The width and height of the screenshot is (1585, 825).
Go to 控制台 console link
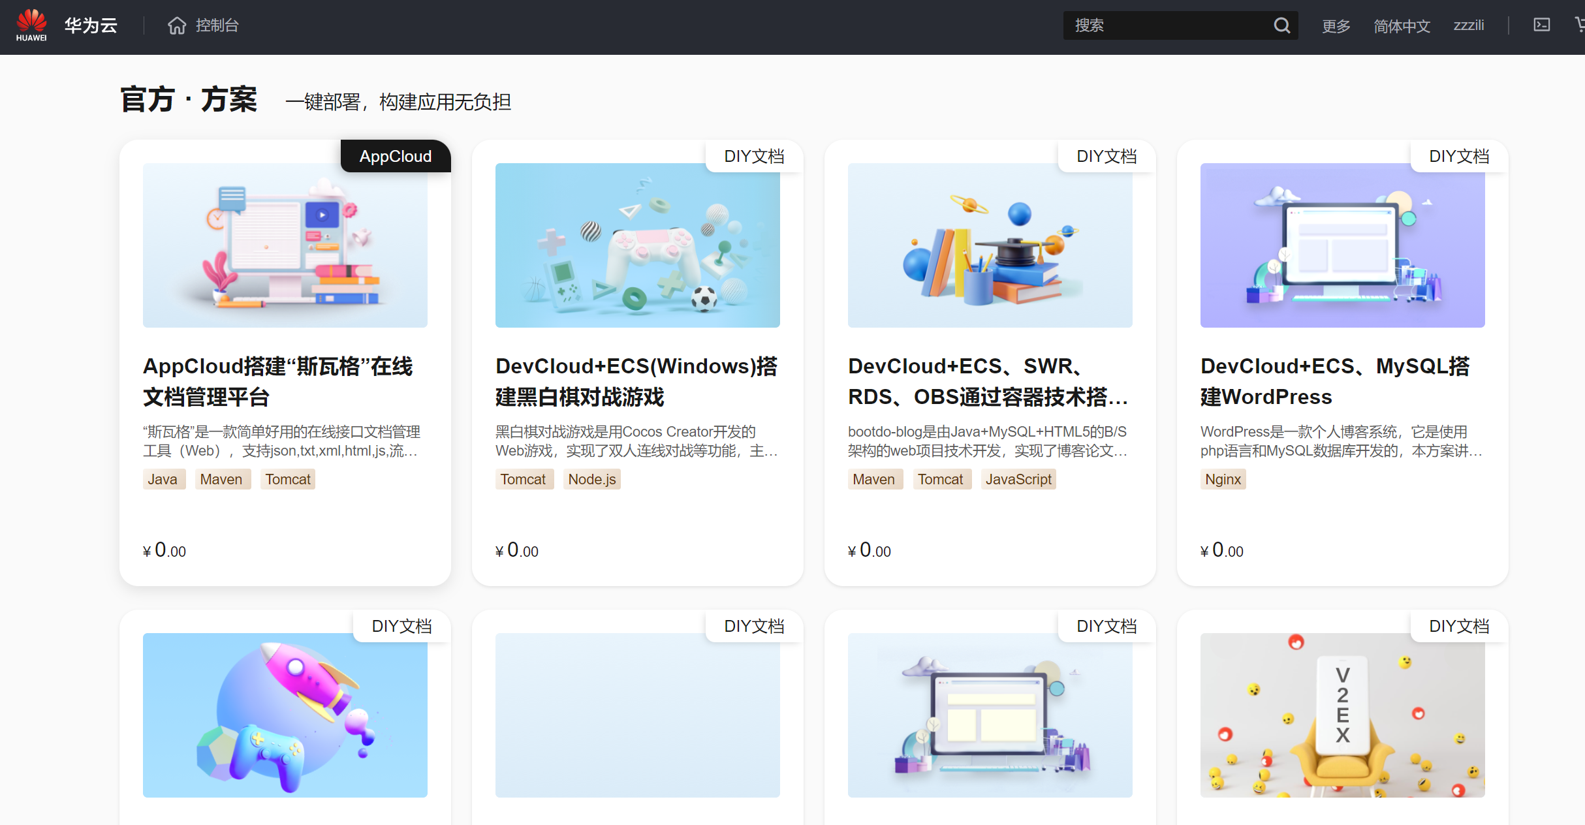(217, 25)
